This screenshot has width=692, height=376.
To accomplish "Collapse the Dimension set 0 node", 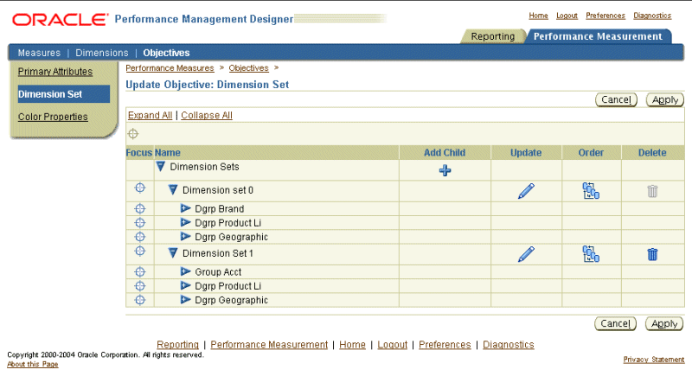I will [173, 190].
